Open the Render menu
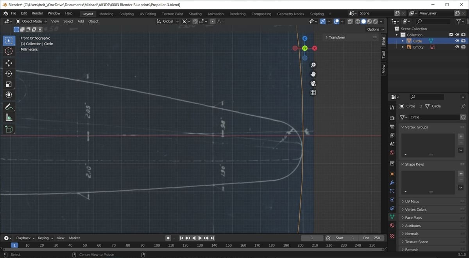 [38, 13]
